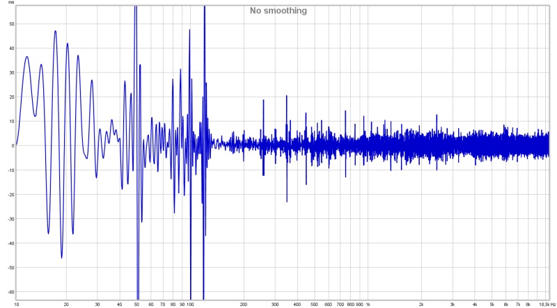Click the 60 frequency axis label

pos(151,305)
